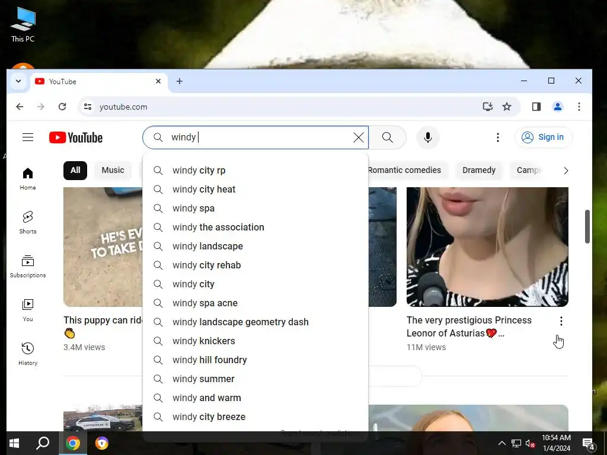Click the Chrome icon in the taskbar

coord(73,443)
